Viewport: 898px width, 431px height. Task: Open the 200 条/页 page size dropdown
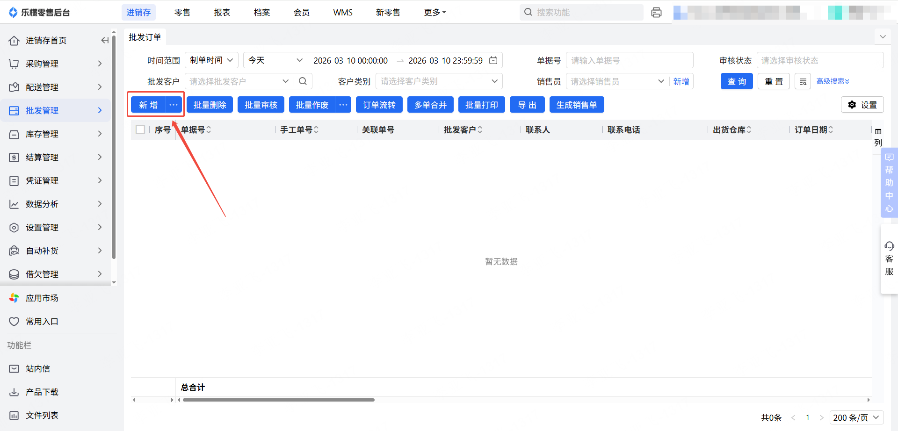857,417
